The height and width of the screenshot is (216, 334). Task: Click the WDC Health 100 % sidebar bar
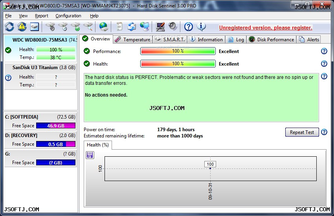pos(56,49)
